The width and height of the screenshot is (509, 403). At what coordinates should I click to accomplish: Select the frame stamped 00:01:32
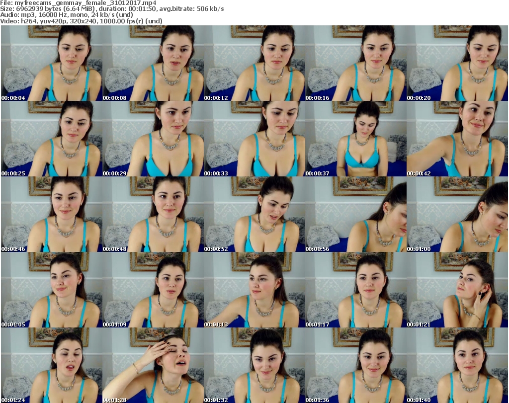[254, 365]
